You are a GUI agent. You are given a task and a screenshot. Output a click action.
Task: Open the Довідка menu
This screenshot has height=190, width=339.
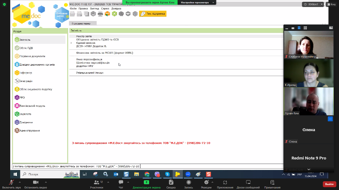(x=116, y=9)
